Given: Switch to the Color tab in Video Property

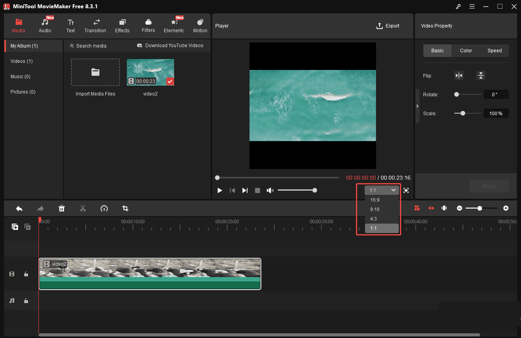Looking at the screenshot, I should [x=466, y=50].
